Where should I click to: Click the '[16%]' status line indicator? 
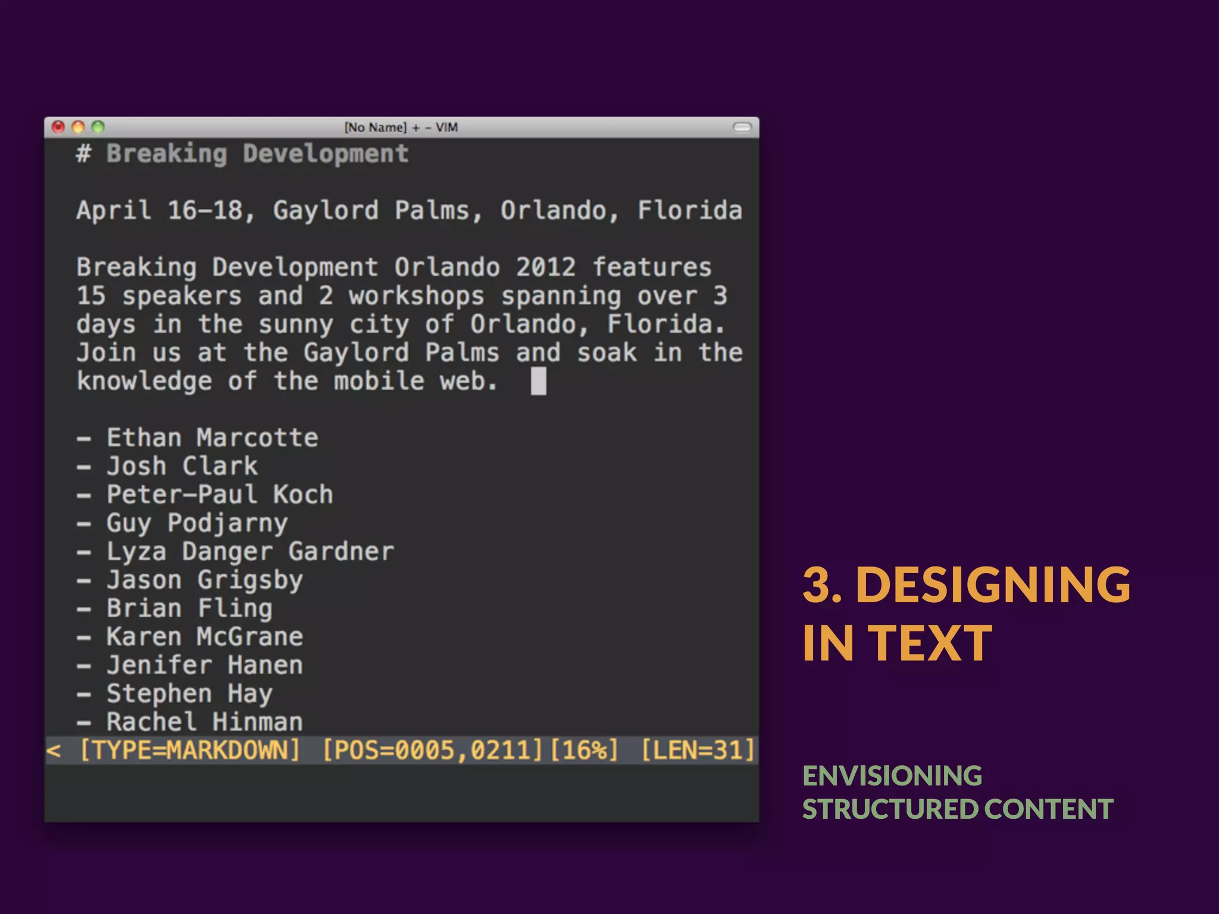585,750
